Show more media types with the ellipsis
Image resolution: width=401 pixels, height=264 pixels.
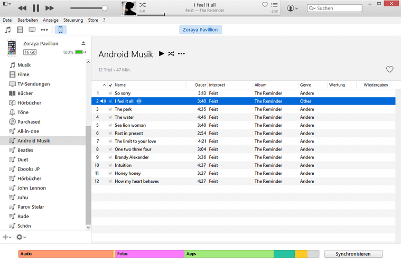44,30
